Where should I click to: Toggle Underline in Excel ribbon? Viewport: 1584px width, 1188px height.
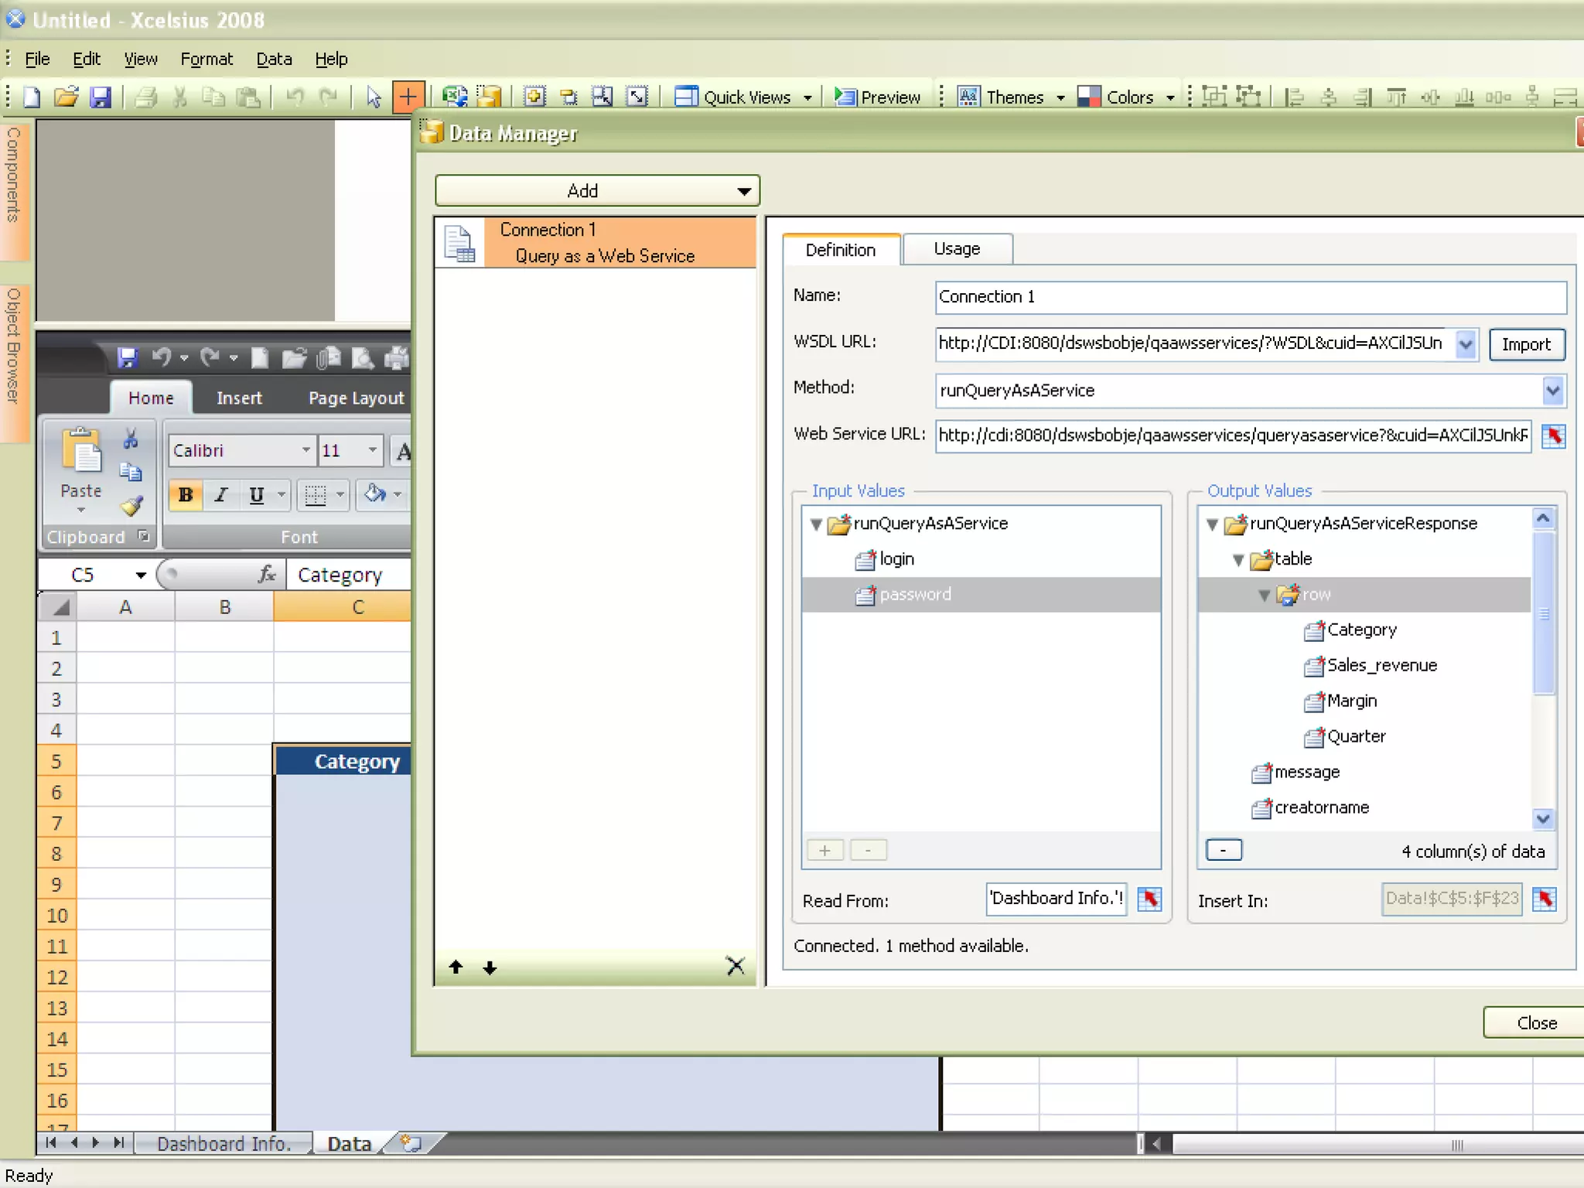[257, 495]
